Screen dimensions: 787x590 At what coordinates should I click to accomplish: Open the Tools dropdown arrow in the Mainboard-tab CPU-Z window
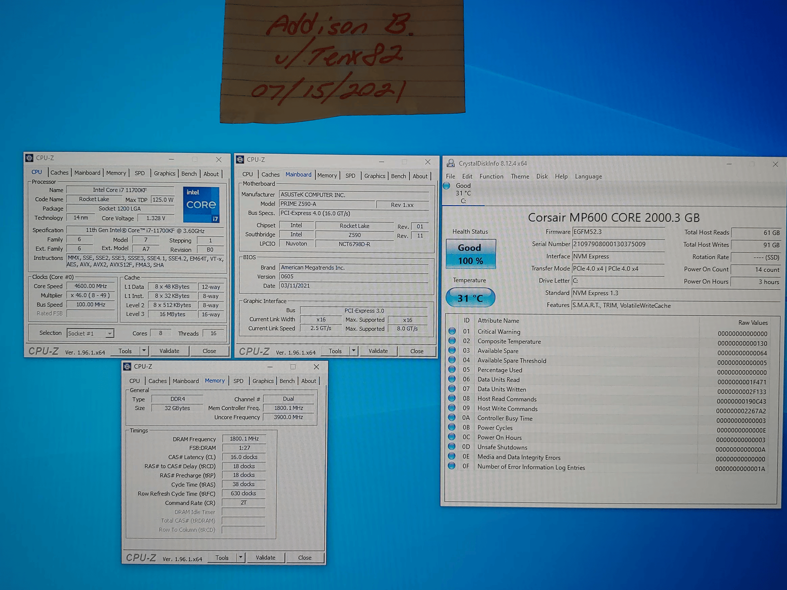(x=354, y=351)
